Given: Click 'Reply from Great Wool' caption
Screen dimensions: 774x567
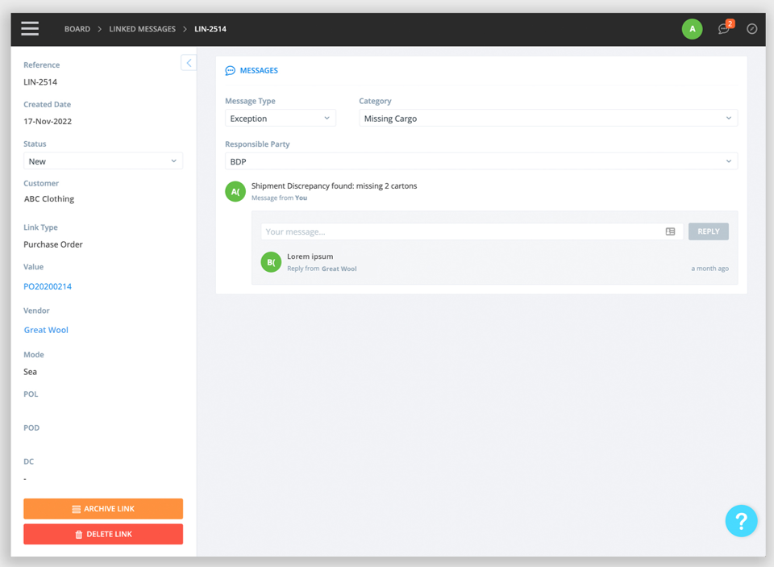Looking at the screenshot, I should click(x=322, y=269).
